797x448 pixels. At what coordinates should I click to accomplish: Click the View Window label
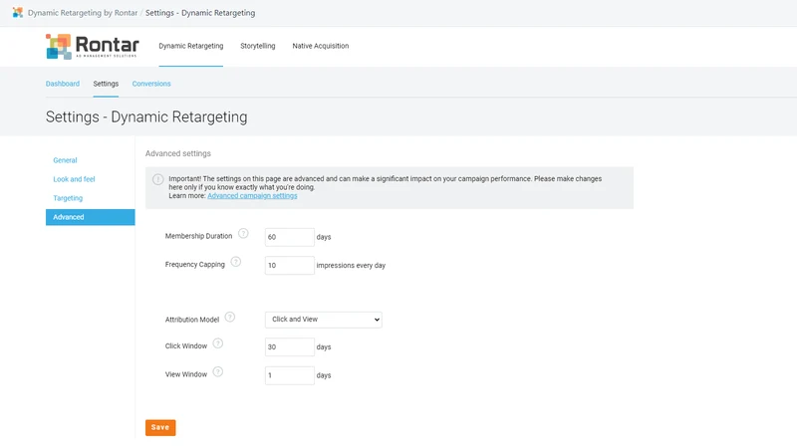(x=186, y=374)
